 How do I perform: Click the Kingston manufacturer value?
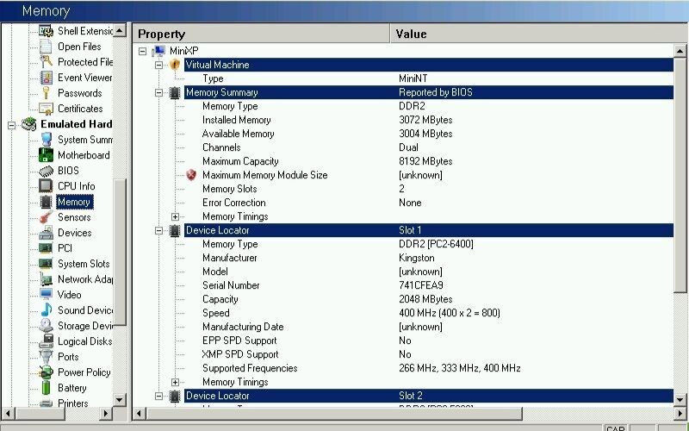pyautogui.click(x=417, y=258)
